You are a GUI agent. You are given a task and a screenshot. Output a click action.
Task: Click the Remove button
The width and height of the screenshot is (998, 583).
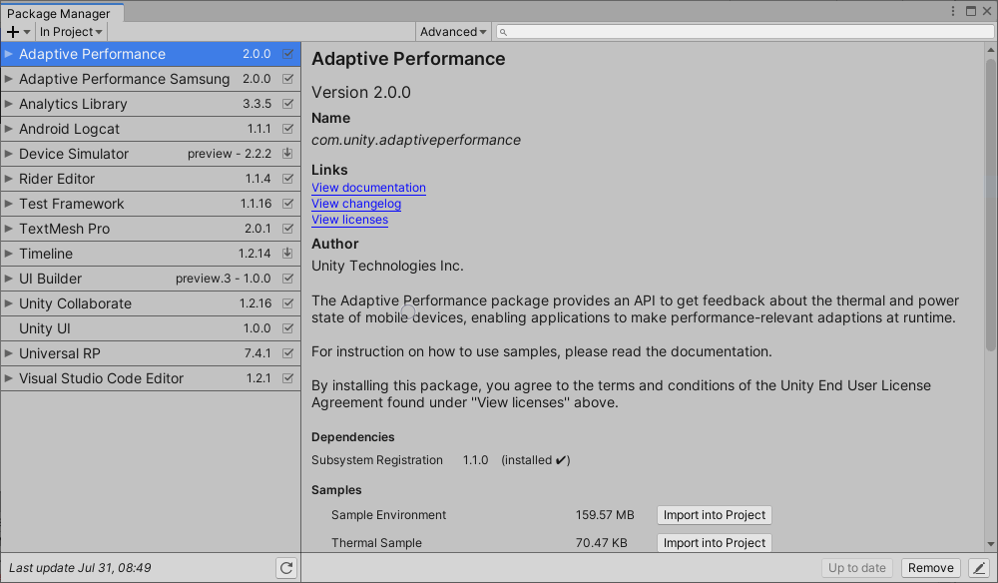click(929, 567)
